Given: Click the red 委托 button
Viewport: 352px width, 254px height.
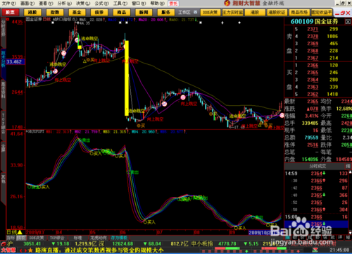Looking at the screenshot, I should point(173,4).
